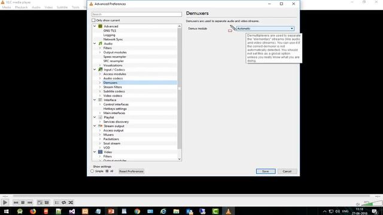
Task: Click the next media button
Action: (x=30, y=202)
